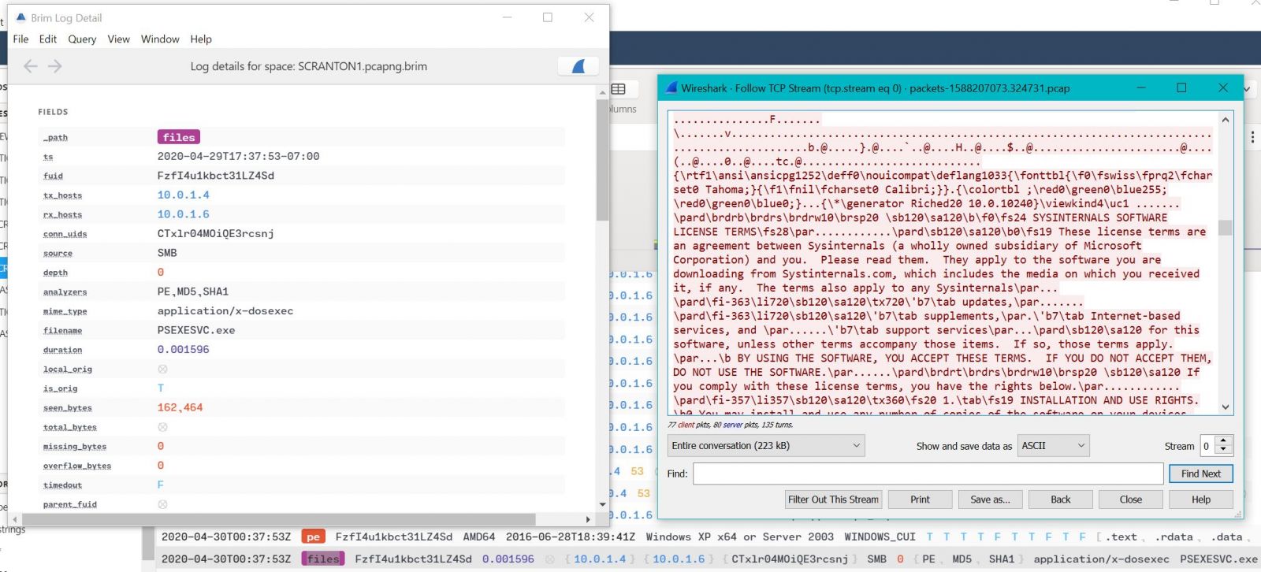The width and height of the screenshot is (1261, 572).
Task: Open the ASCII show data as dropdown
Action: (x=1054, y=446)
